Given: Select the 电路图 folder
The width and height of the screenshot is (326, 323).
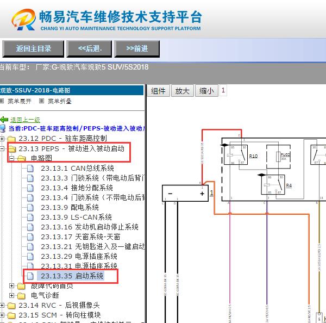Looking at the screenshot, I should (41, 158).
